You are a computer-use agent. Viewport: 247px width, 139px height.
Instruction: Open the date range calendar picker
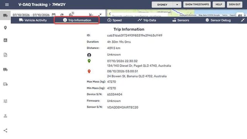coord(54,15)
